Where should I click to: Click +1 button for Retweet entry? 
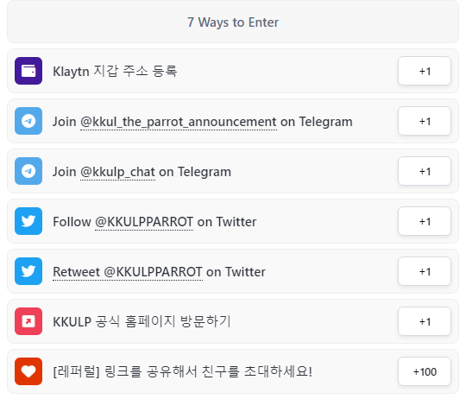coord(425,271)
